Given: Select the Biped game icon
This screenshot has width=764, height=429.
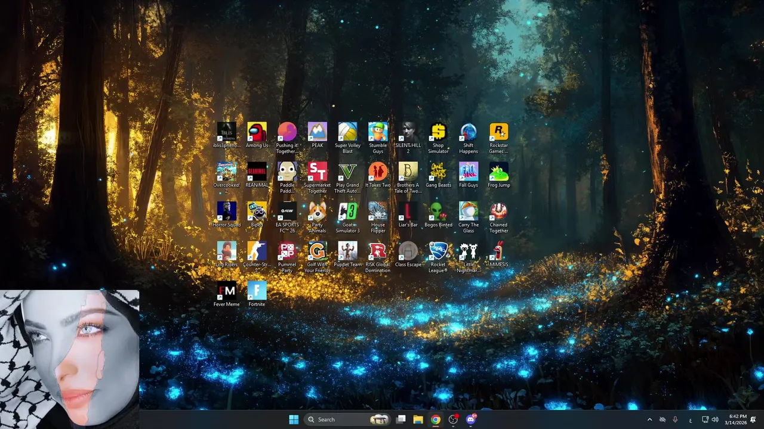Looking at the screenshot, I should pos(257,215).
